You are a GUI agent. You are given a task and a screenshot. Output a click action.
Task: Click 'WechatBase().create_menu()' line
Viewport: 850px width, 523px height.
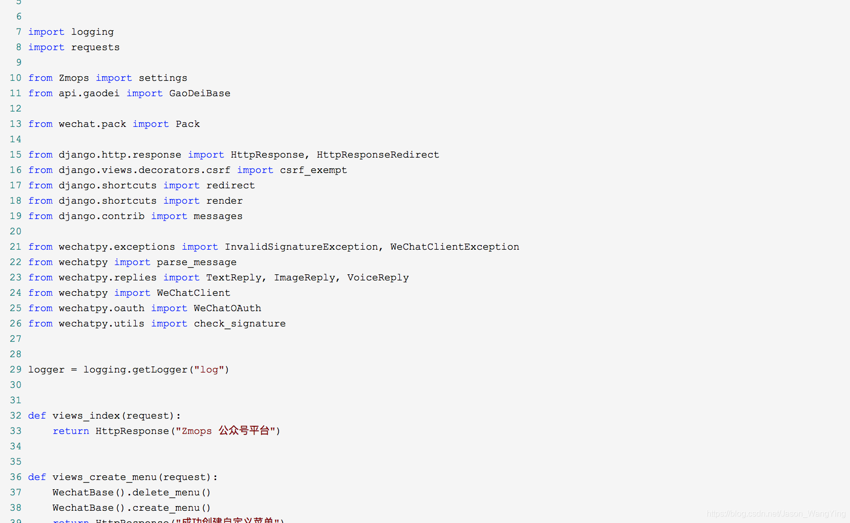[x=132, y=508]
